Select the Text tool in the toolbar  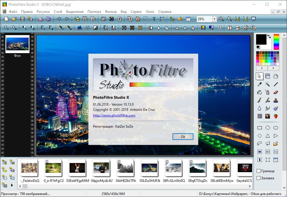pyautogui.click(x=154, y=19)
